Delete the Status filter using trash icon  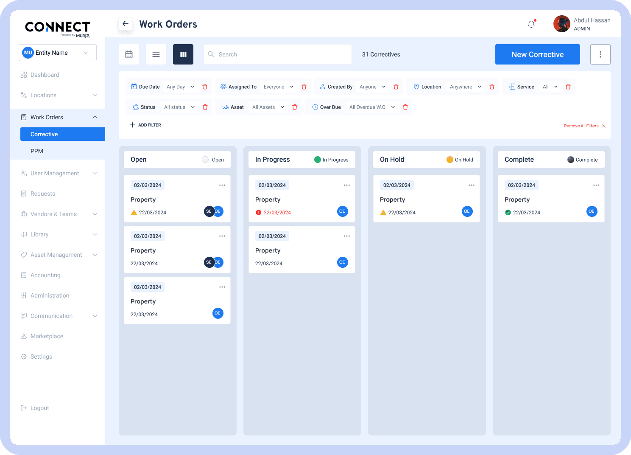coord(205,107)
